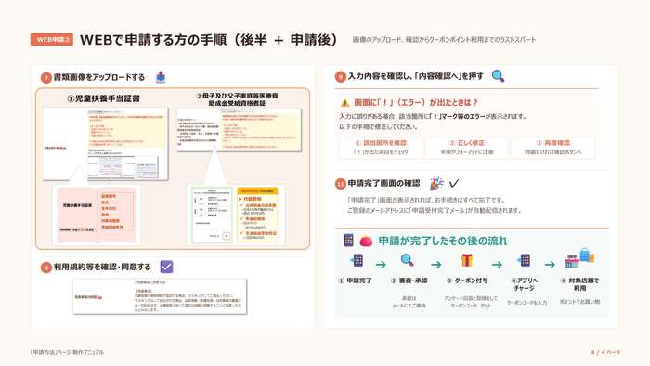This screenshot has height=366, width=650.
Task: Click the warning triangle icon next to the エラー heading
Action: (x=344, y=103)
